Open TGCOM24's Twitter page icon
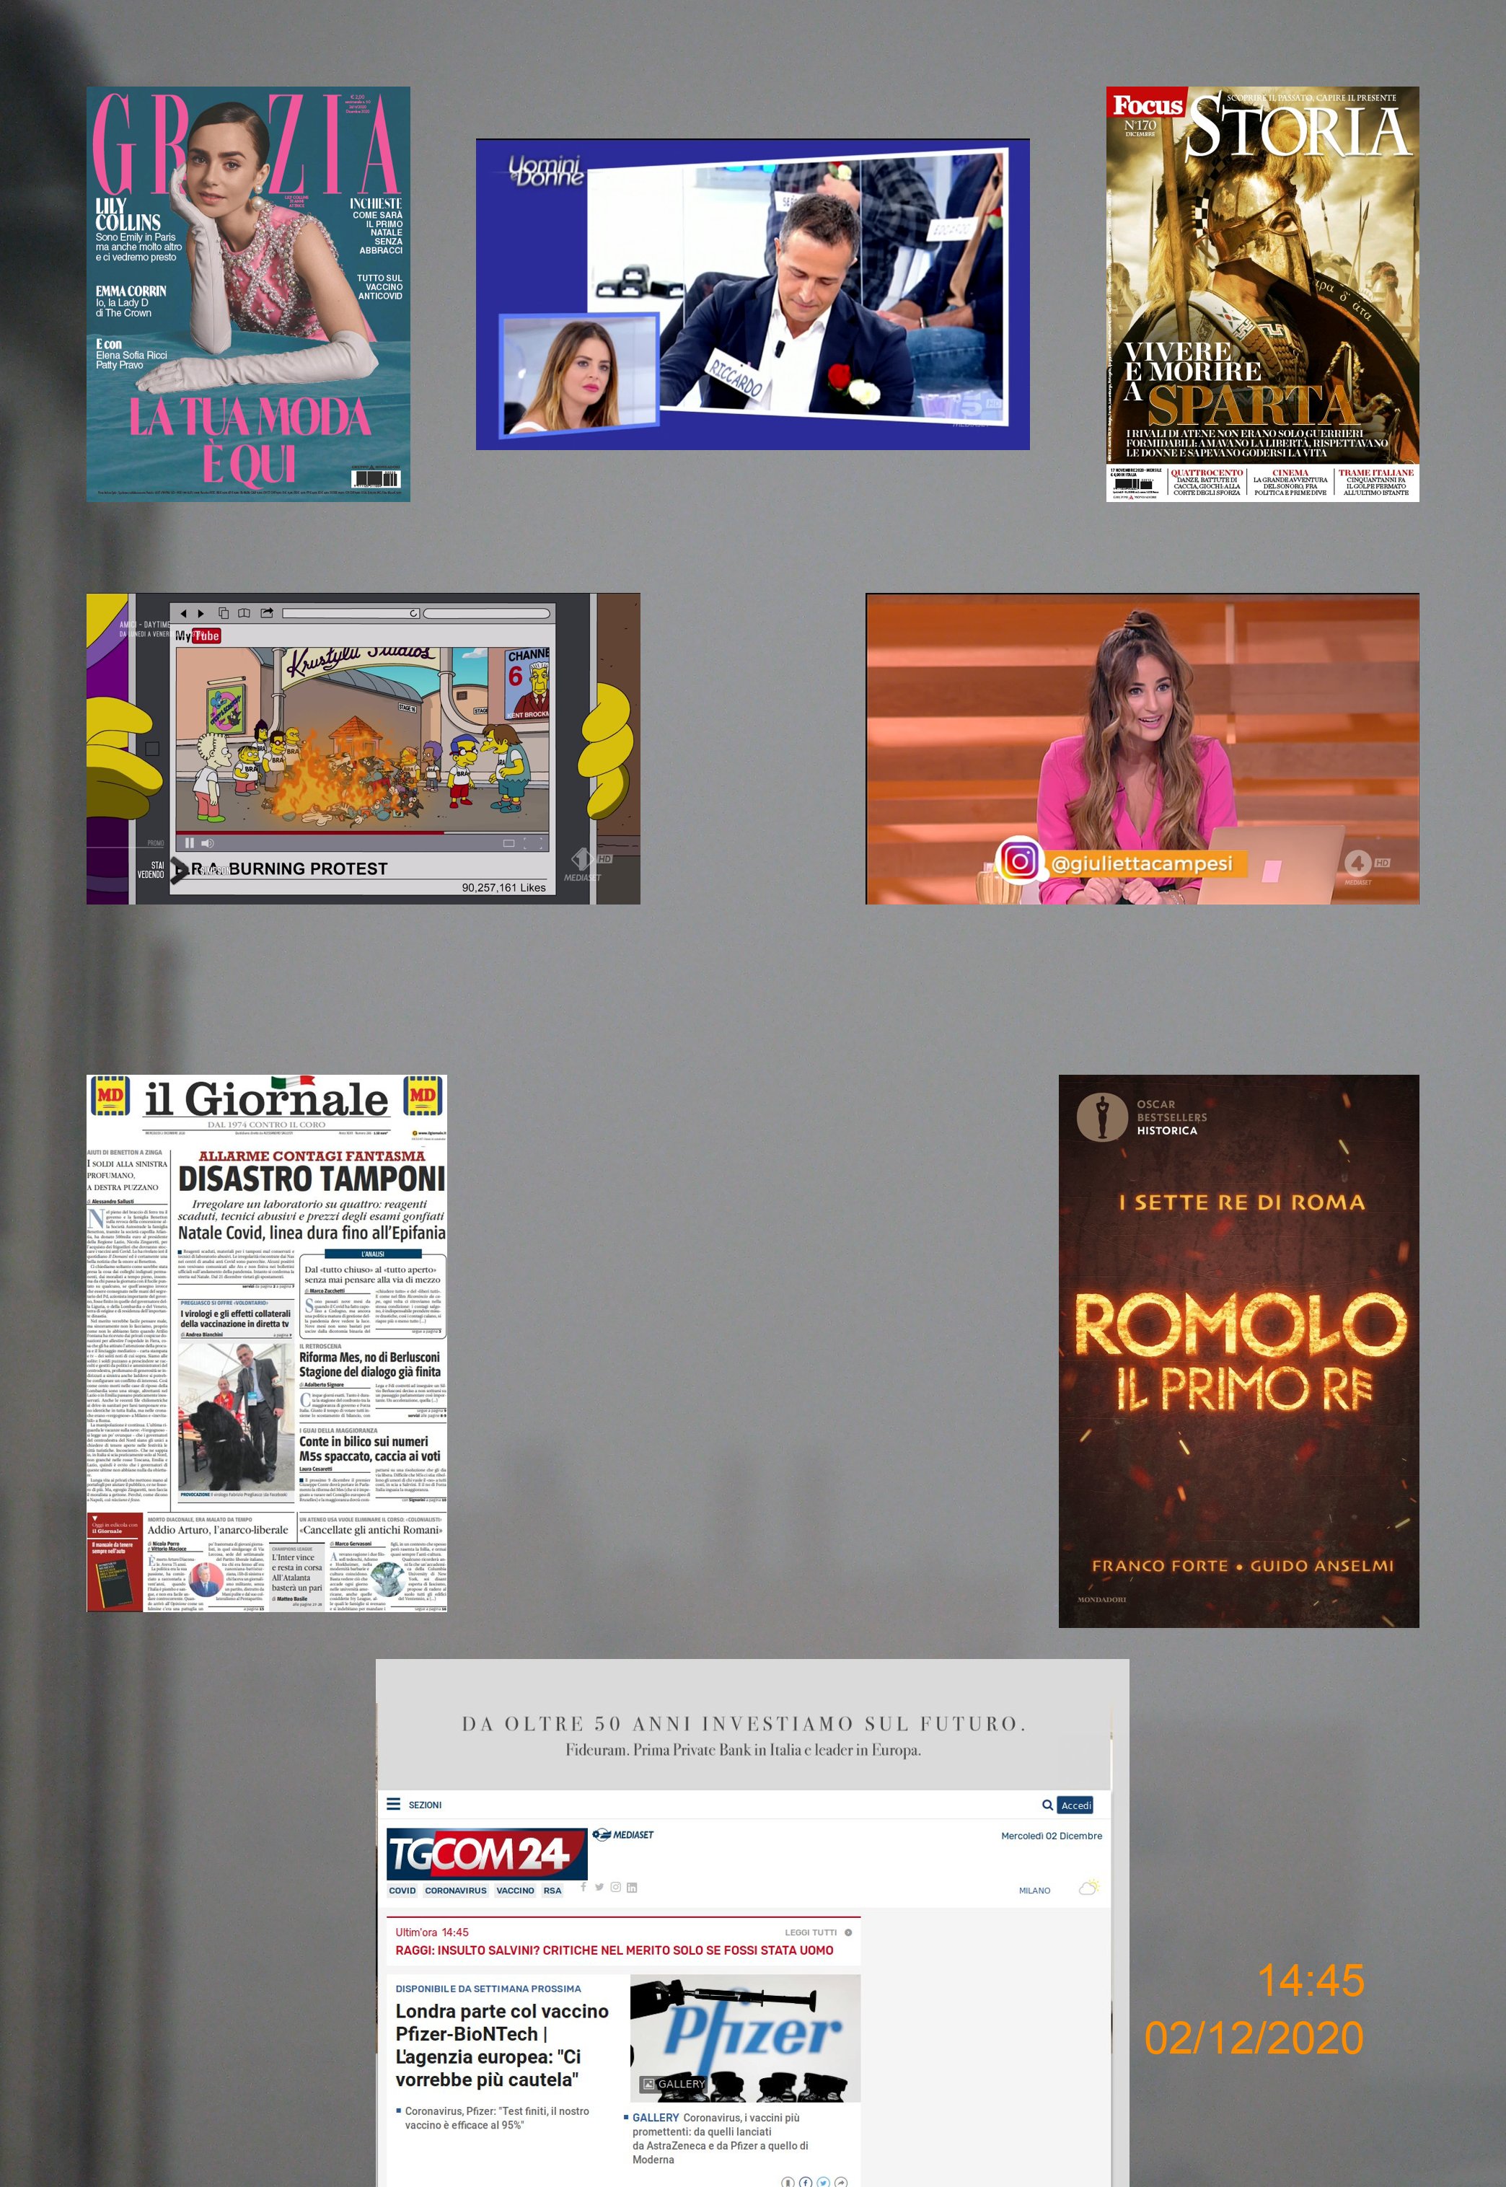The image size is (1506, 2187). point(599,1887)
